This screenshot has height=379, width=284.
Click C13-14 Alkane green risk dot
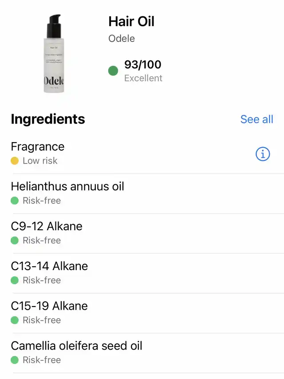point(15,280)
